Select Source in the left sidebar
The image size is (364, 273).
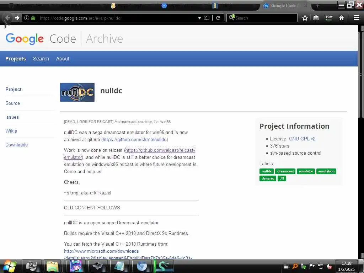(x=12, y=103)
